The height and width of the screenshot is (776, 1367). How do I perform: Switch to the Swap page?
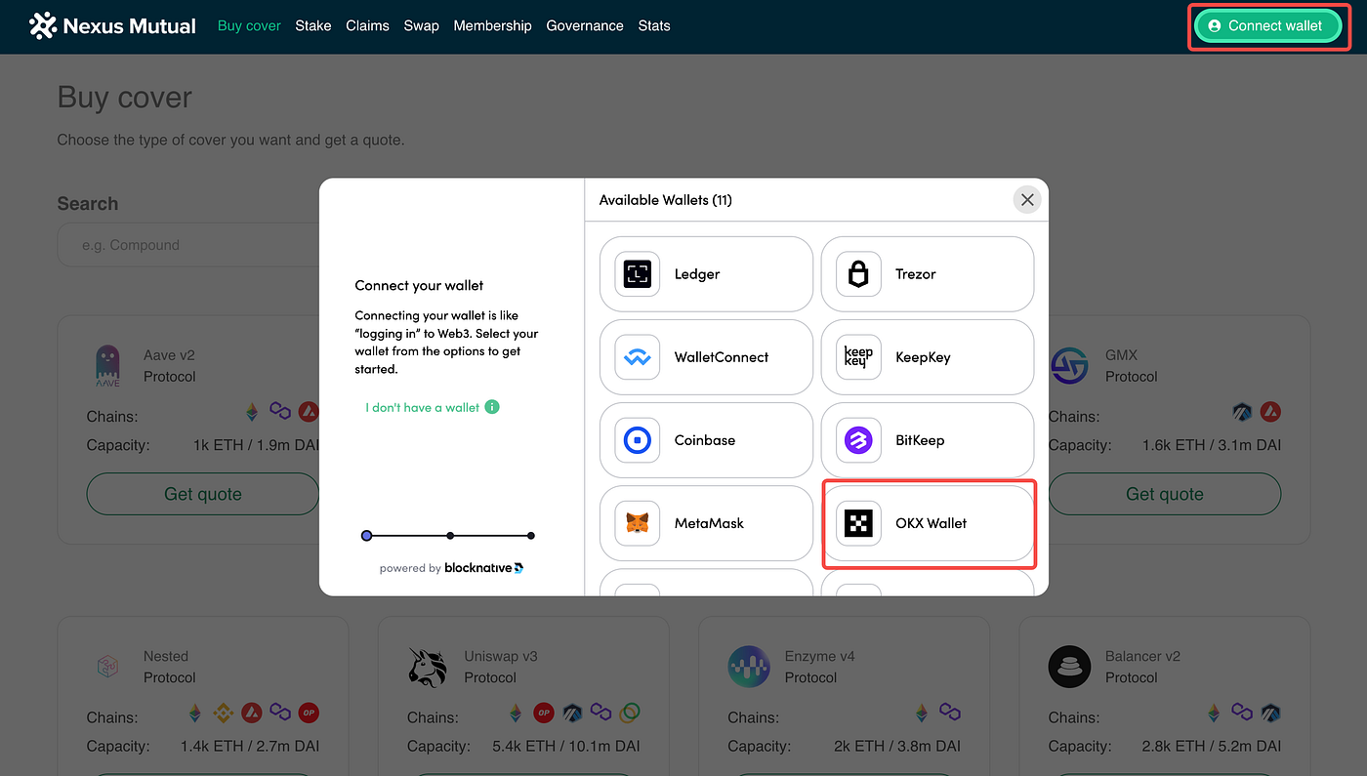(421, 26)
